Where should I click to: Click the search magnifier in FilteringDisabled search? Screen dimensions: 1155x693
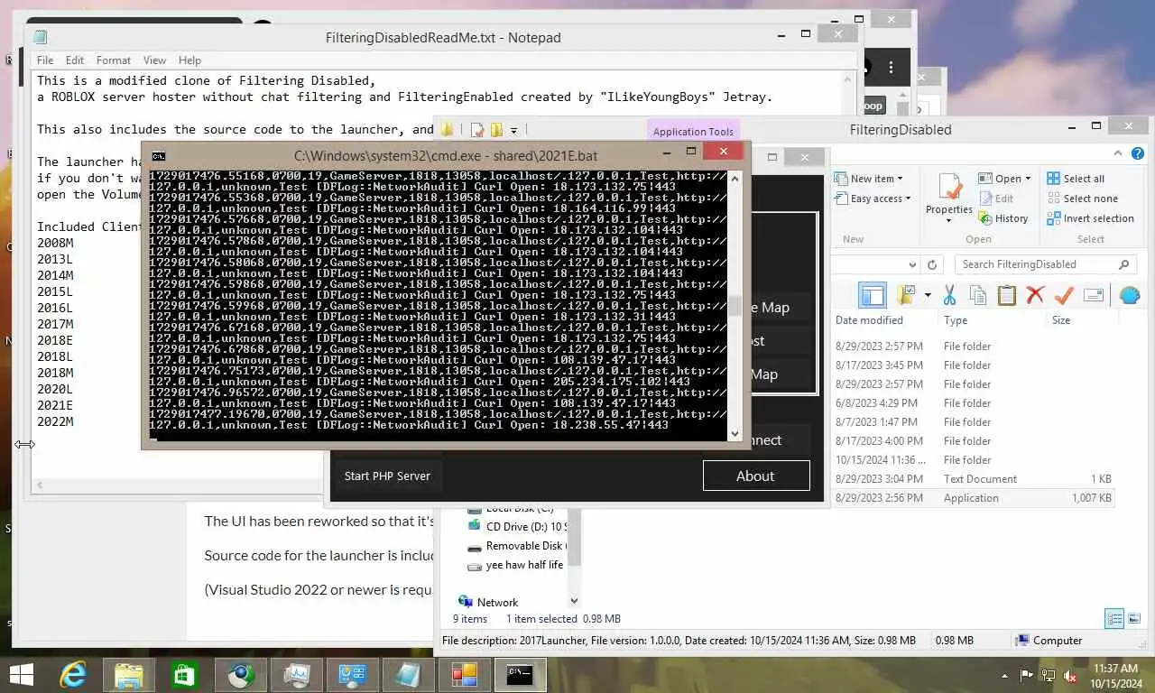1123,264
